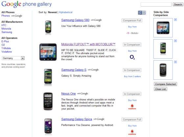Click the Clear List button

tap(161, 89)
